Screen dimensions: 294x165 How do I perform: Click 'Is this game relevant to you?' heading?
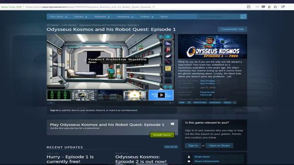point(207,123)
